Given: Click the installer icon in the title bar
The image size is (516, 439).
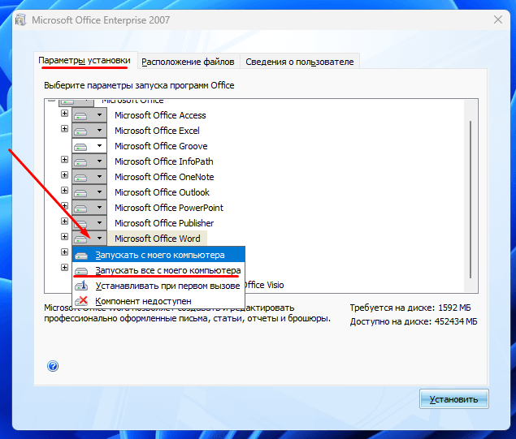Looking at the screenshot, I should tap(21, 20).
